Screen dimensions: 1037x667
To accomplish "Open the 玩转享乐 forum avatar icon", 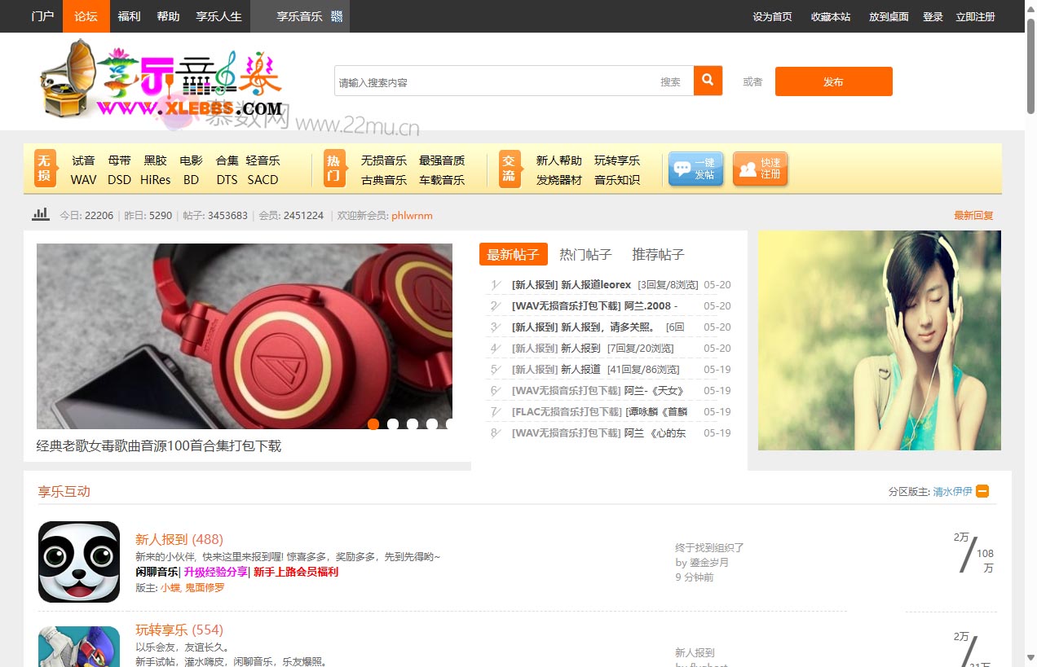I will pyautogui.click(x=79, y=646).
